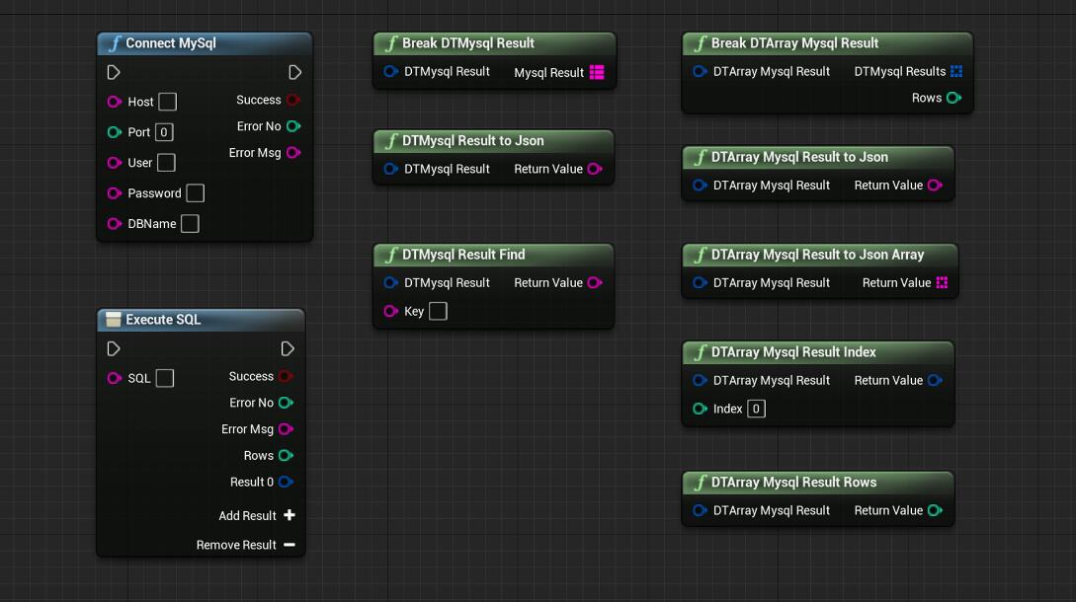Click the SQL input field on Execute SQL
This screenshot has height=602, width=1076.
[x=165, y=378]
